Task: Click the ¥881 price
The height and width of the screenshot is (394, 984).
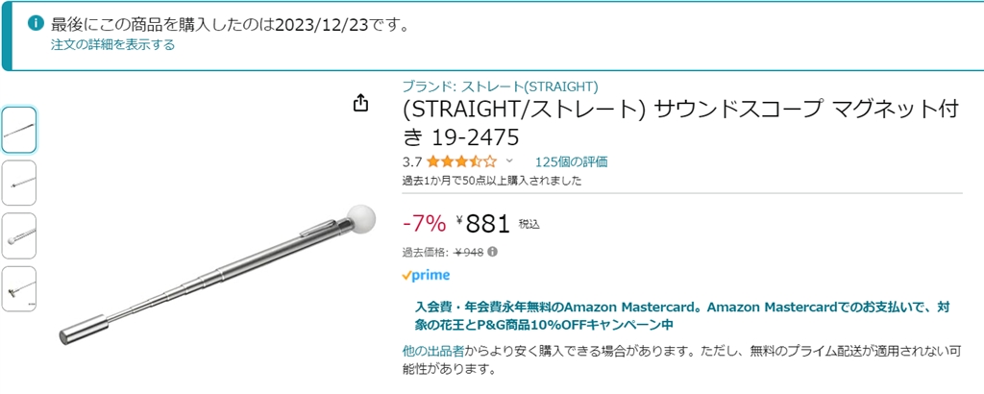Action: [483, 224]
